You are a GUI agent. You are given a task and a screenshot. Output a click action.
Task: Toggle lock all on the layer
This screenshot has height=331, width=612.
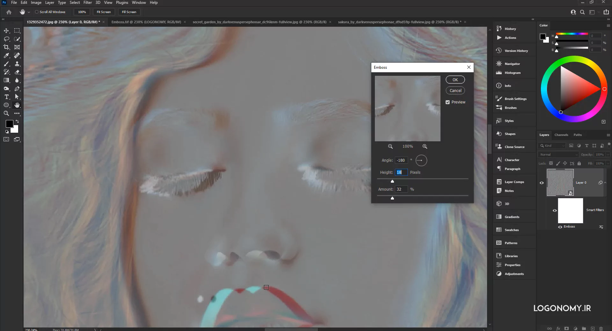(579, 164)
